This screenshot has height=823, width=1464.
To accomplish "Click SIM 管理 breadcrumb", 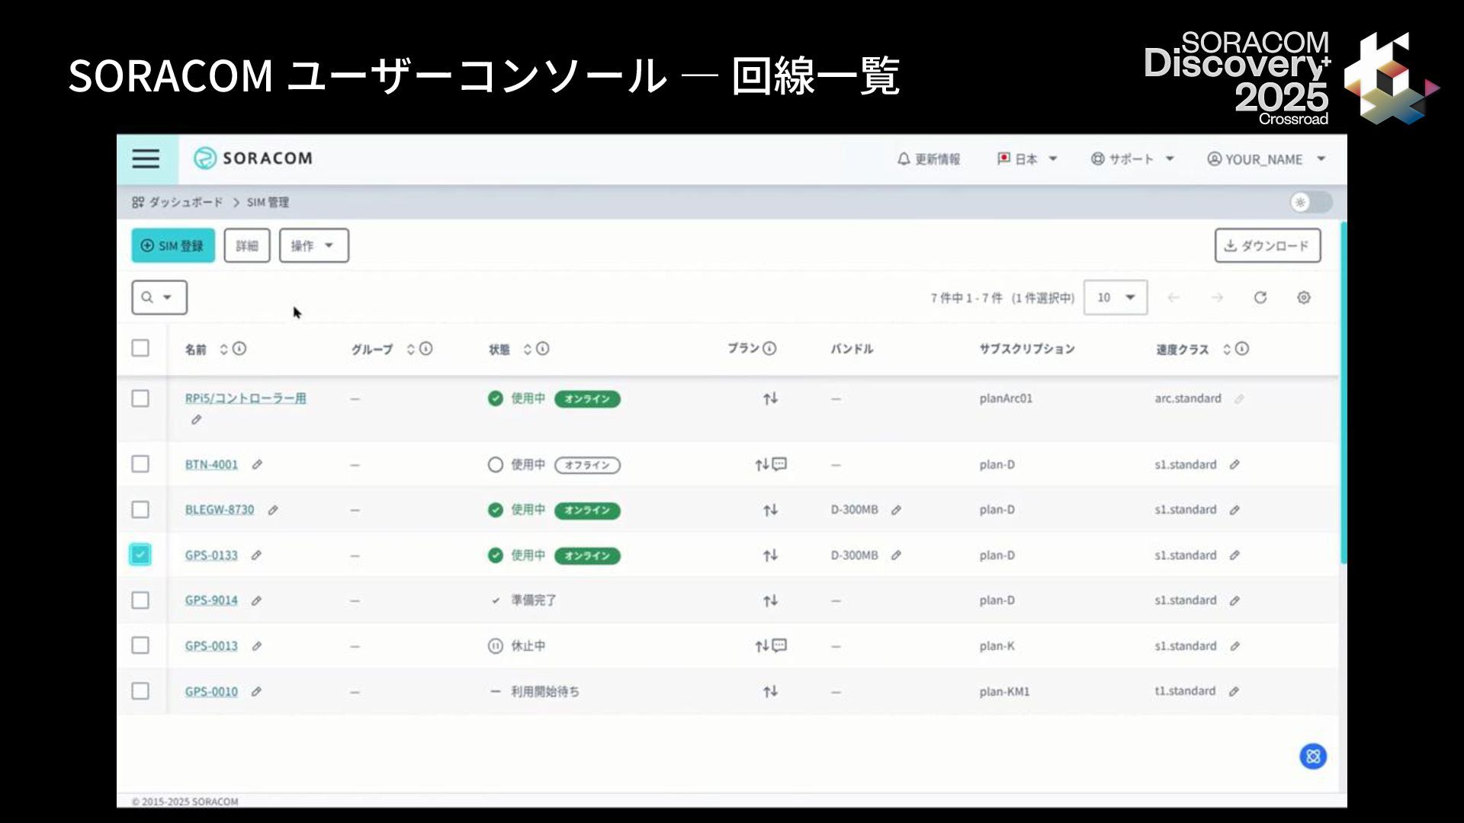I will [268, 202].
